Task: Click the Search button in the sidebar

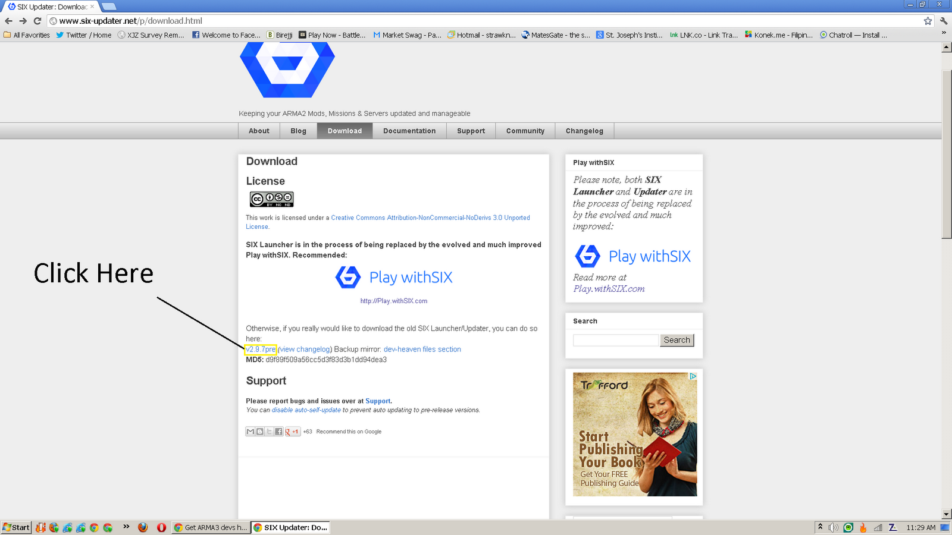Action: (677, 340)
